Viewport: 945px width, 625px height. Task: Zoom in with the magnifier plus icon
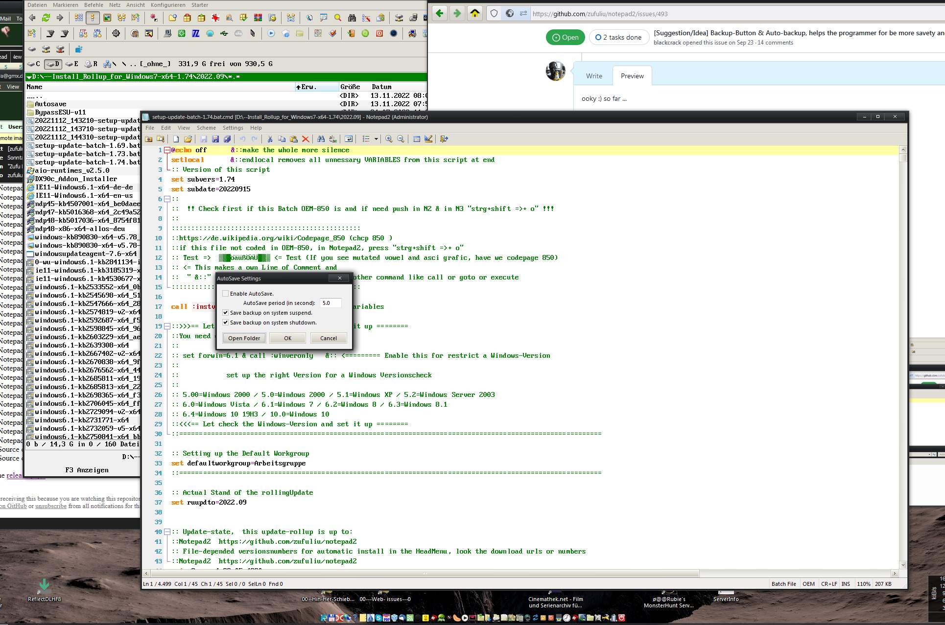point(389,139)
